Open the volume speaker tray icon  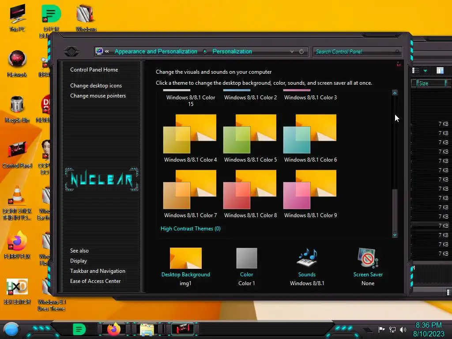pyautogui.click(x=403, y=329)
